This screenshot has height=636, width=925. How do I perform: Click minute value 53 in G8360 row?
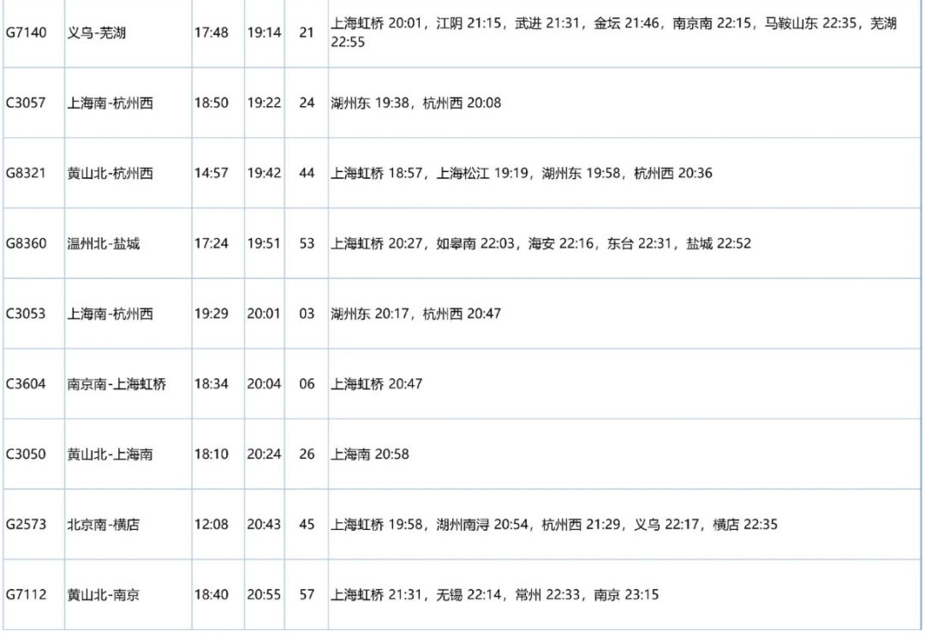pos(306,243)
